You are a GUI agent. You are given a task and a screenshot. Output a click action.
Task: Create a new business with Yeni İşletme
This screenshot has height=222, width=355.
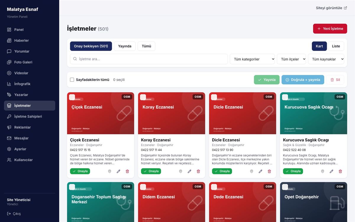[x=330, y=29]
